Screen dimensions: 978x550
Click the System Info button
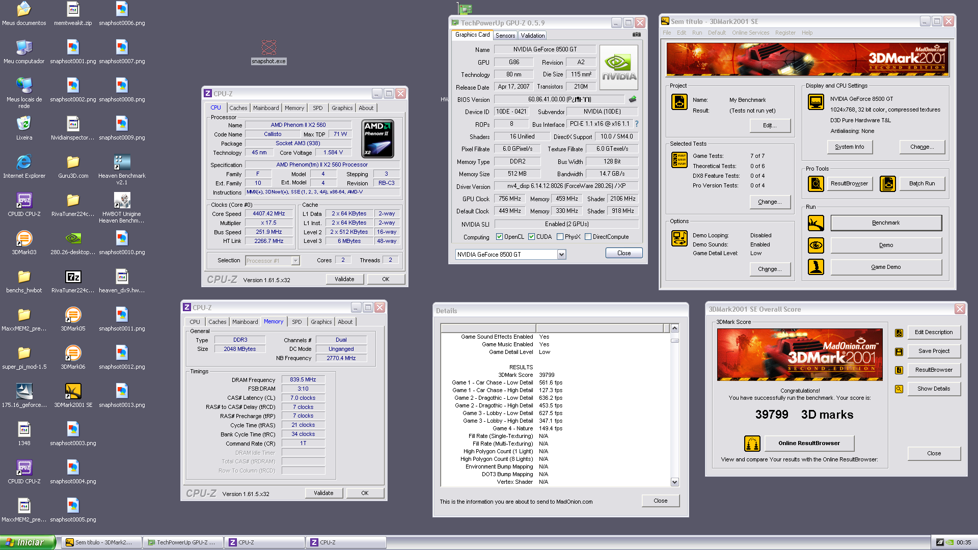(850, 147)
